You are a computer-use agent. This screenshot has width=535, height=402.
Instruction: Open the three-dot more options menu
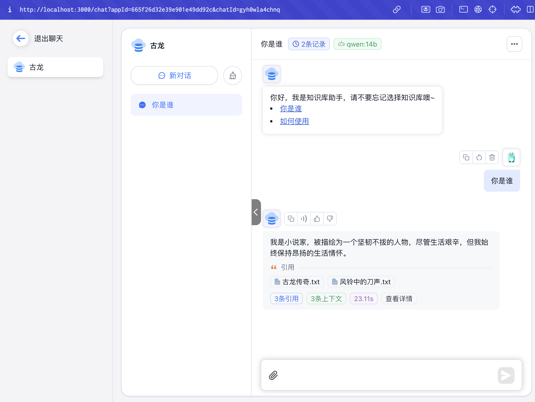click(514, 44)
